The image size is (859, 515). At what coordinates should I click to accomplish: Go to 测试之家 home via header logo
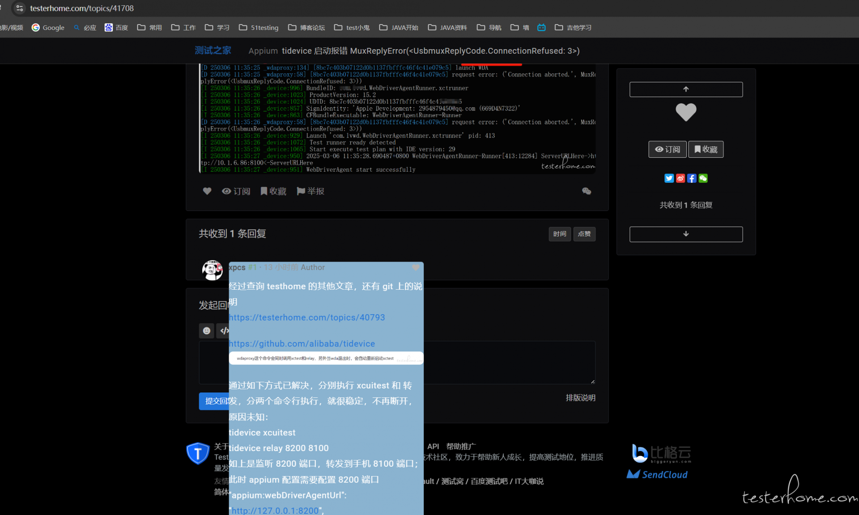[x=213, y=51]
